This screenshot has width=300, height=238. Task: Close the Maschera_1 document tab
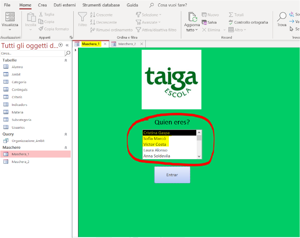(105, 44)
